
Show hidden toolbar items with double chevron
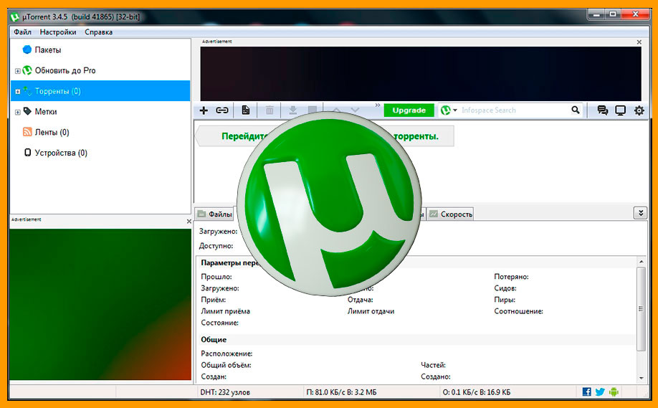point(378,105)
